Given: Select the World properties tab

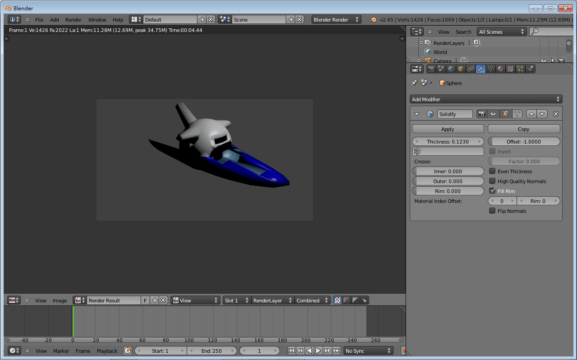Looking at the screenshot, I should point(450,68).
